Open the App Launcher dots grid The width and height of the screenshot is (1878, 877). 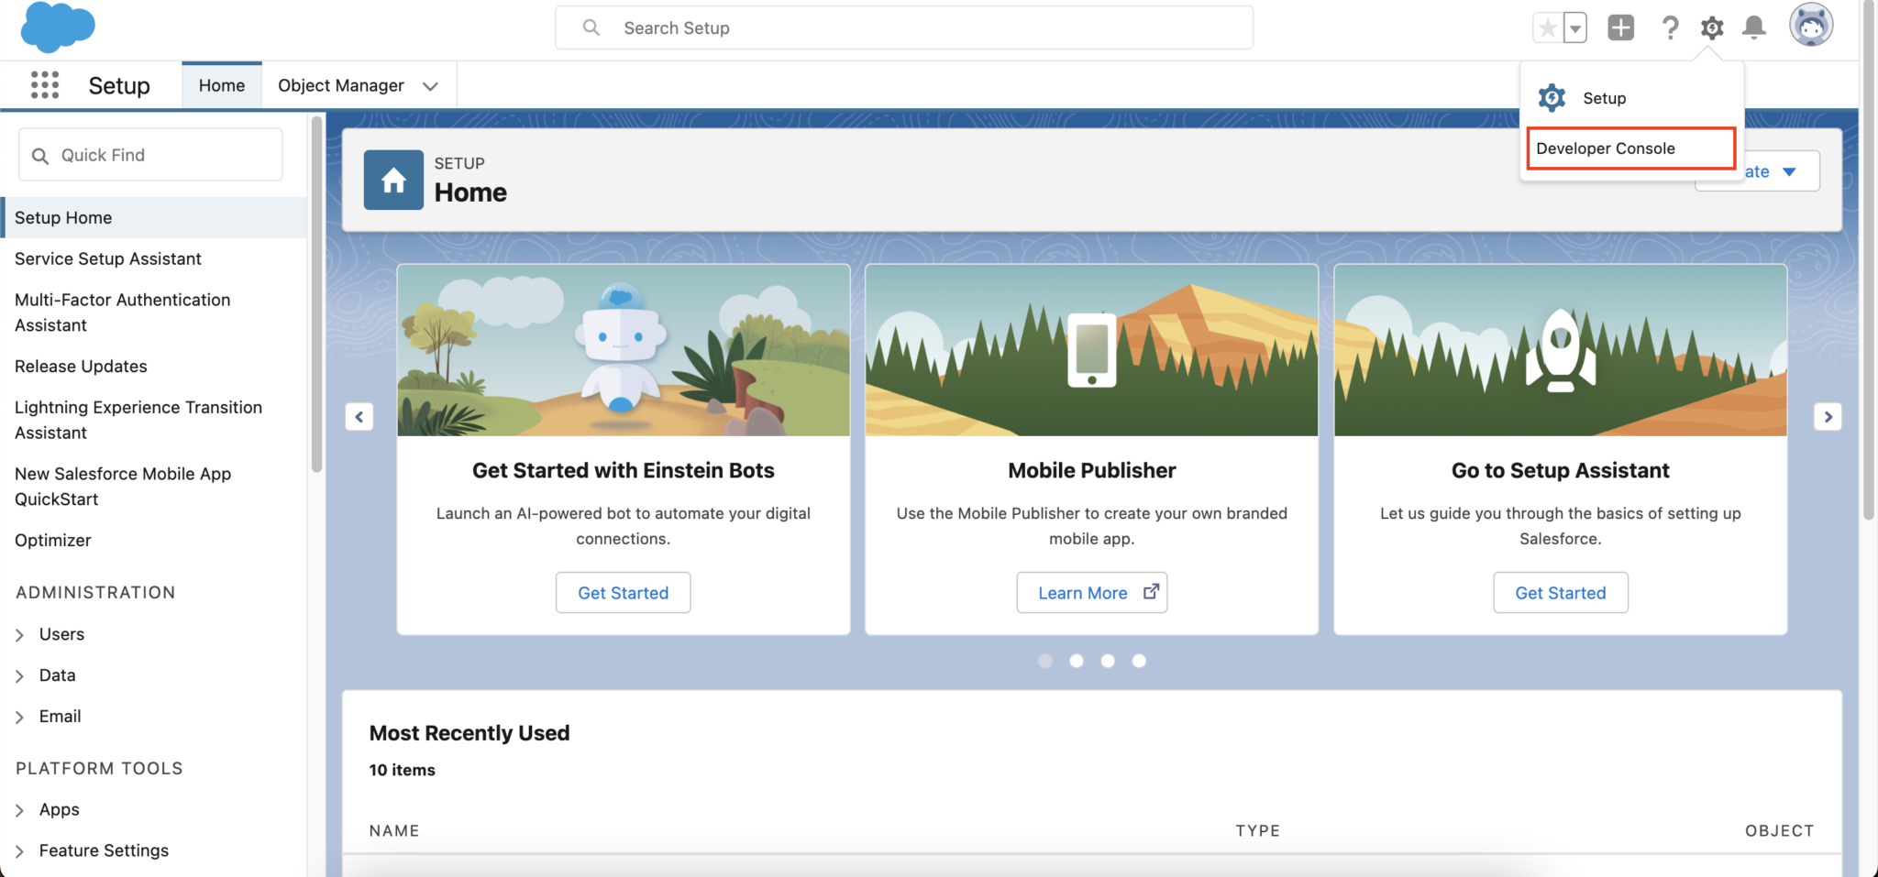coord(45,85)
